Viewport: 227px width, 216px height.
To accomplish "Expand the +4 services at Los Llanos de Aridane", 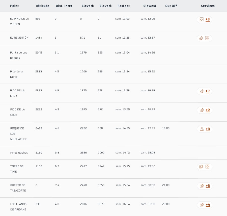I will pos(208,205).
